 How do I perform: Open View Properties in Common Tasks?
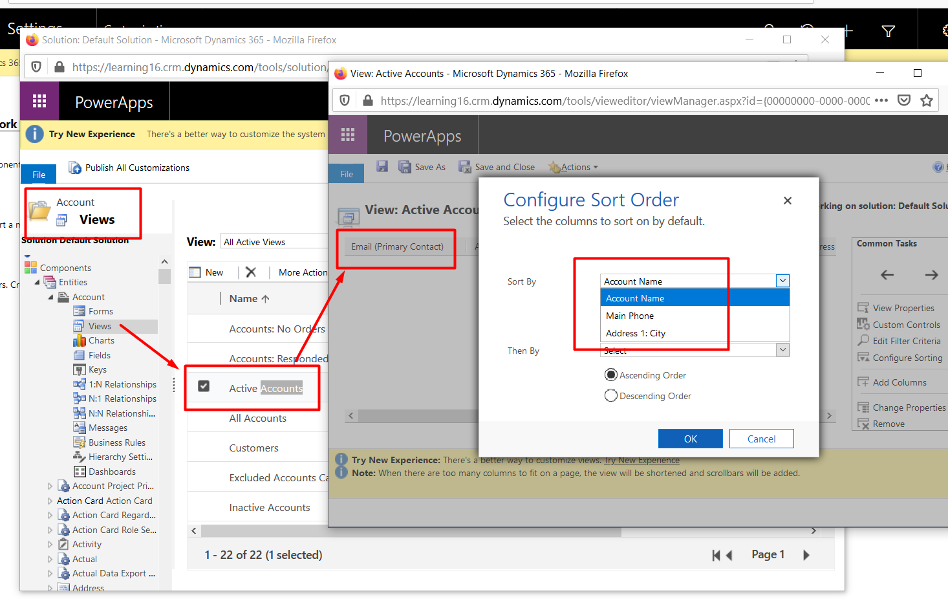896,308
